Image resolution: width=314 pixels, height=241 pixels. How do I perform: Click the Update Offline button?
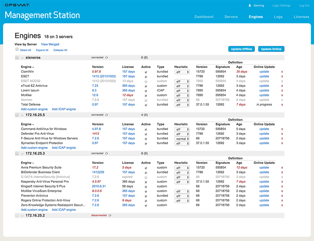pos(242,49)
